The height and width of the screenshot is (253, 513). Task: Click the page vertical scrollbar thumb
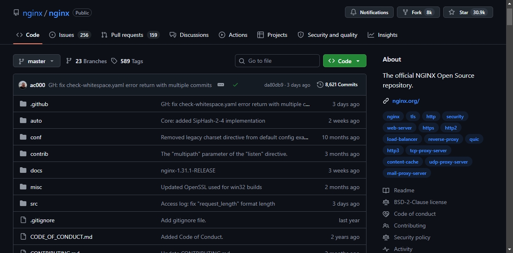click(x=510, y=16)
